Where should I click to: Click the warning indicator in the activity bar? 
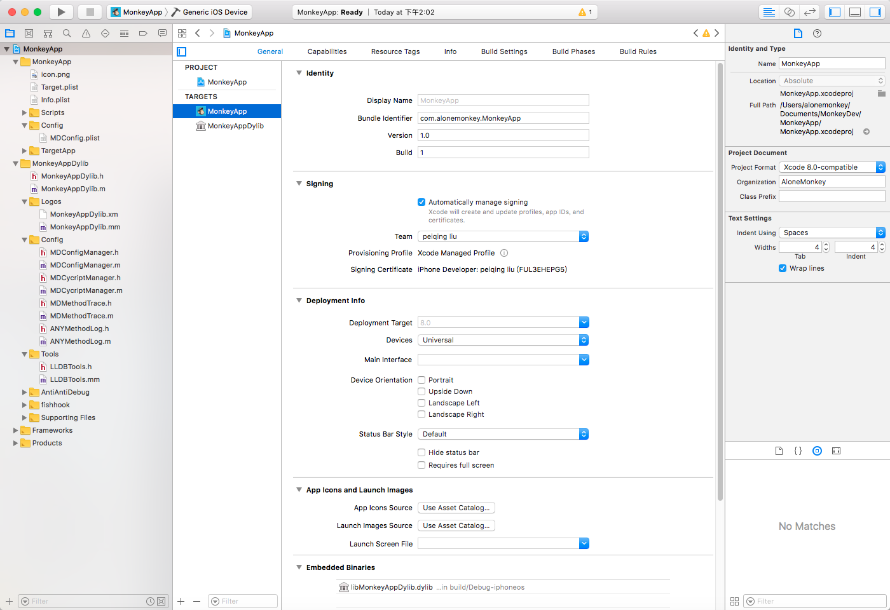tap(585, 12)
